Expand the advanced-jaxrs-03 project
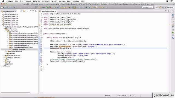 [x=2, y=19]
